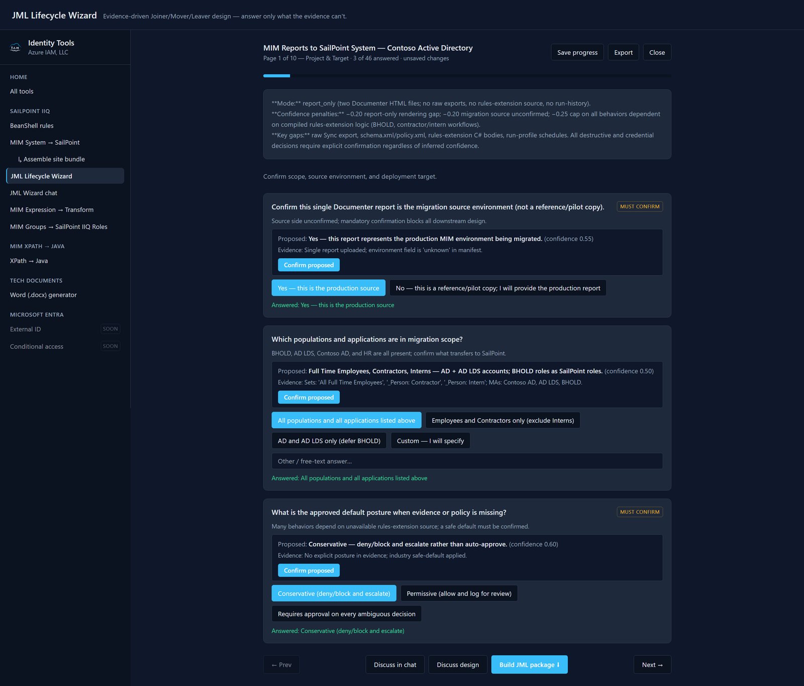Select Assemble site bundle sub-item

pyautogui.click(x=51, y=159)
